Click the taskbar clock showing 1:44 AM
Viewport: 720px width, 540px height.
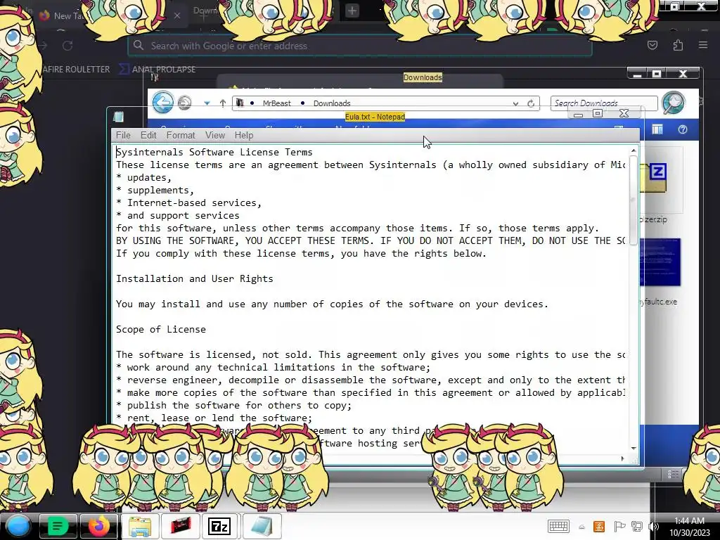[689, 527]
